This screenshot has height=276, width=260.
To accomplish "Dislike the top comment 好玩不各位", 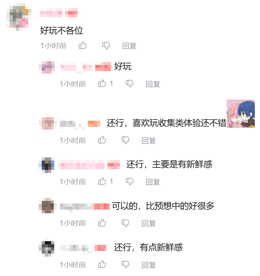I will [x=106, y=46].
